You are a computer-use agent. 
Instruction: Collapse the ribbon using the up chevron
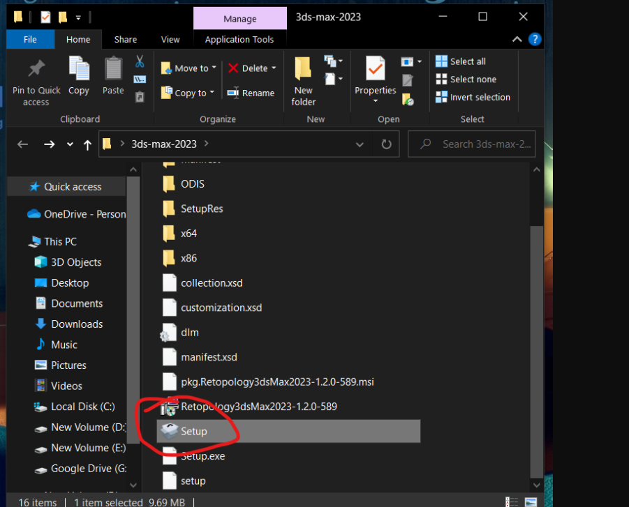coord(517,40)
